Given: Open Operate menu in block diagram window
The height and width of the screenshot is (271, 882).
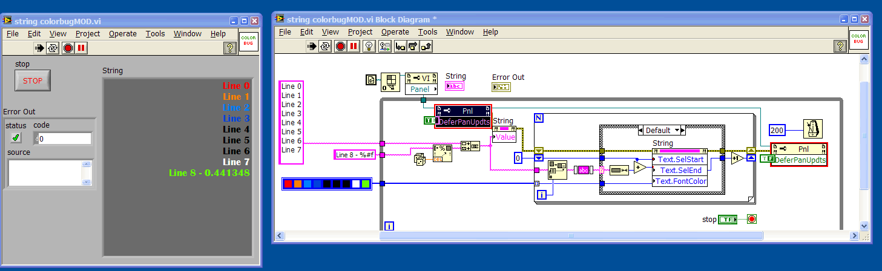Looking at the screenshot, I should coord(395,32).
